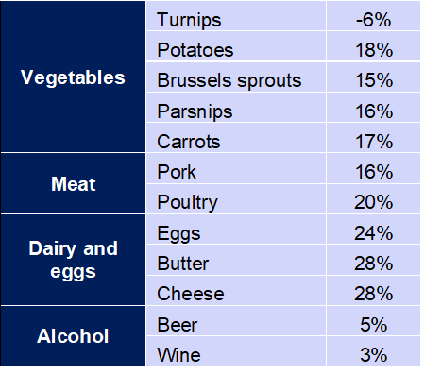Click the Wine cell
Viewport: 425px width, 375px height.
coord(236,350)
